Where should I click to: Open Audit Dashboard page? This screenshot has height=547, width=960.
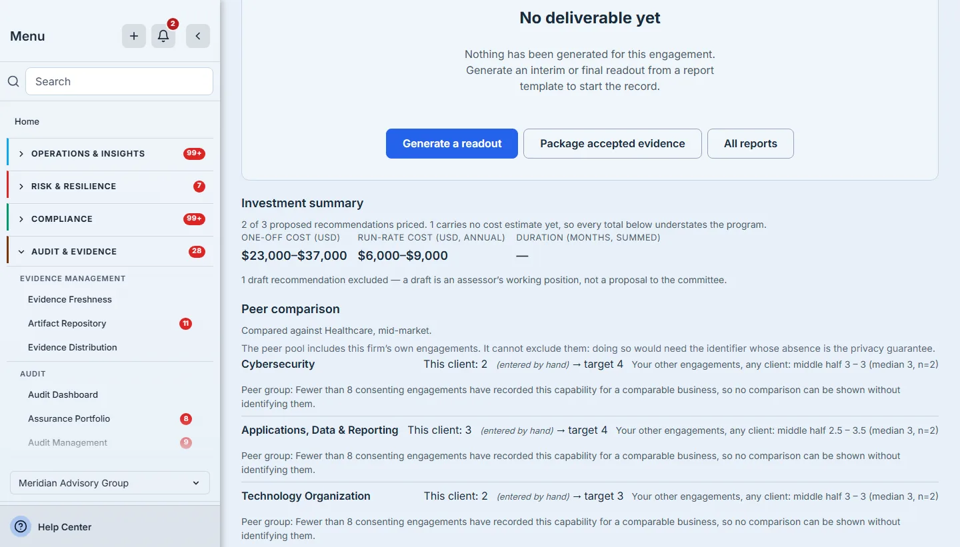tap(63, 394)
